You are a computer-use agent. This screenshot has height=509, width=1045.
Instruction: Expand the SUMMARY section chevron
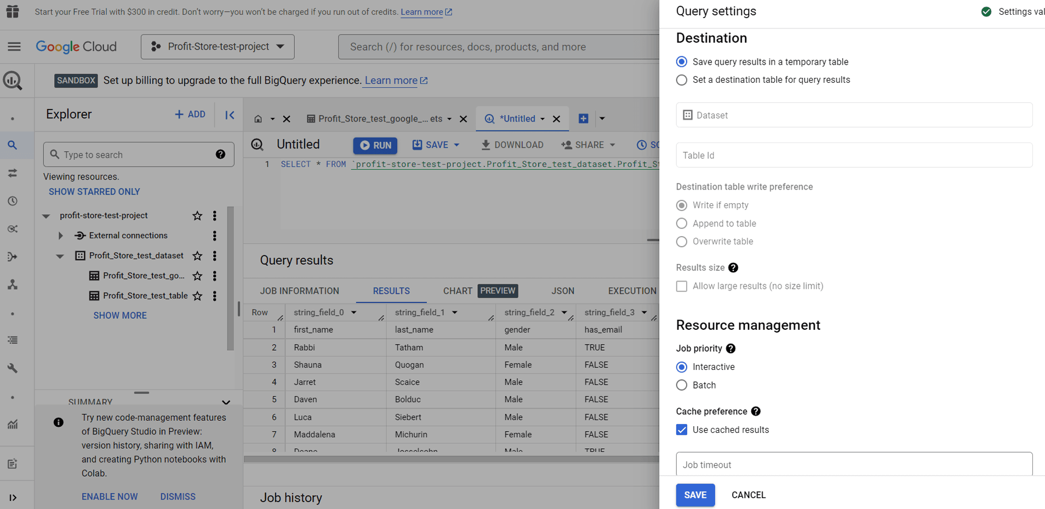coord(226,402)
